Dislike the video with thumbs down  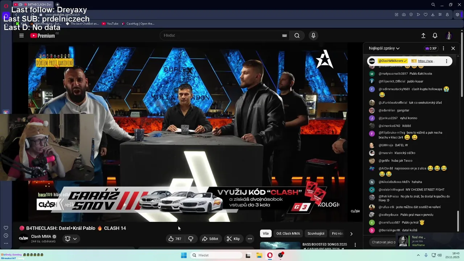(190, 239)
